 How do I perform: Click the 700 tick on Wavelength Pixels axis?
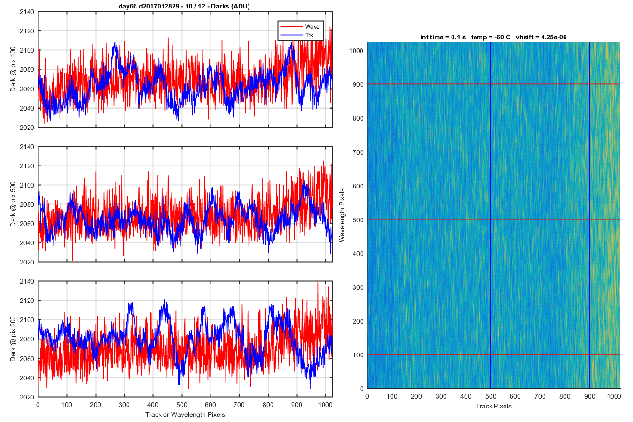tap(358, 152)
